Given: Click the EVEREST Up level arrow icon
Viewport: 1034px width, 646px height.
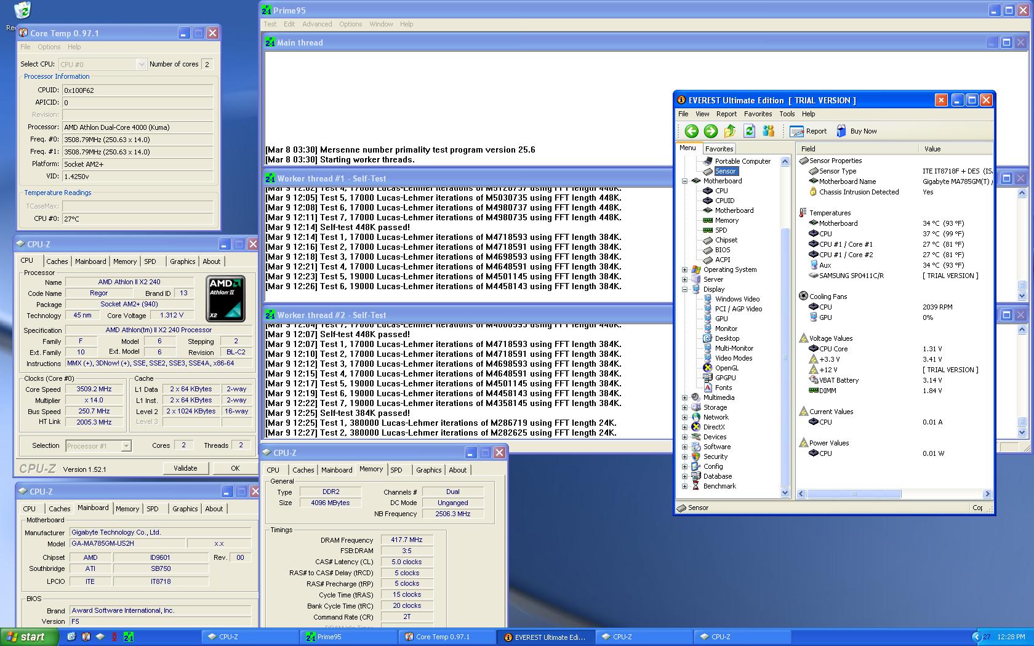Looking at the screenshot, I should click(x=730, y=131).
